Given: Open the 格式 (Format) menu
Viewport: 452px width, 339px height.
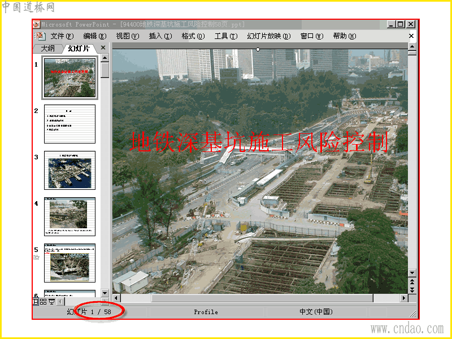Looking at the screenshot, I should (193, 36).
